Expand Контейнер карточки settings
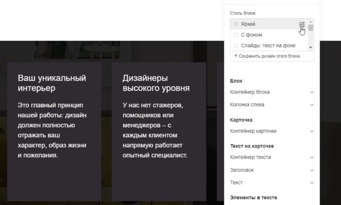341x205 pixels. point(312,131)
